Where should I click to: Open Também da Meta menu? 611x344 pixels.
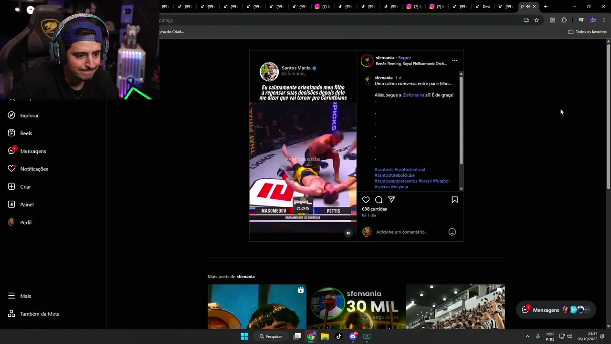(x=33, y=314)
